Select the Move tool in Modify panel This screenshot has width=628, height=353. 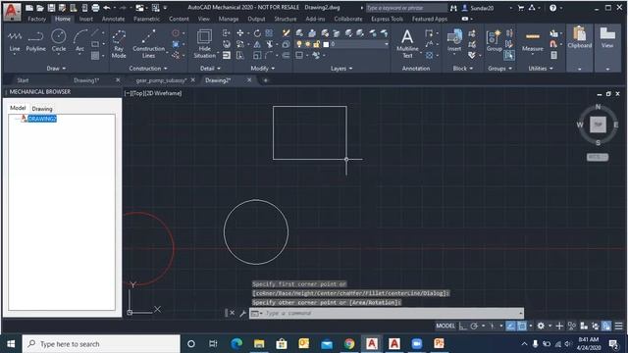click(239, 33)
